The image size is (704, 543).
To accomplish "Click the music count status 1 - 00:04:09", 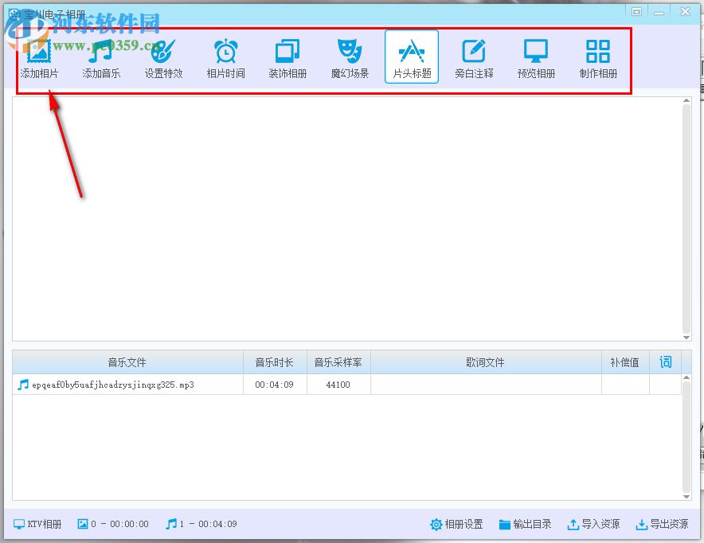I will pos(201,524).
